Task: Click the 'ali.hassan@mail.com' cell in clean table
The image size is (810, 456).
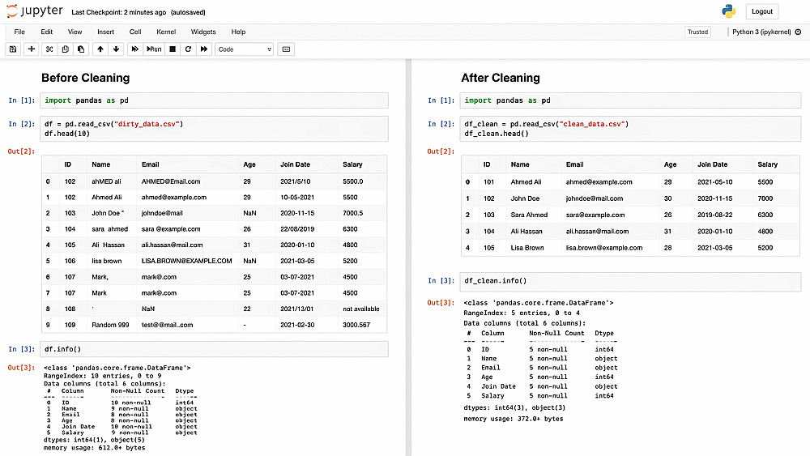Action: 598,232
